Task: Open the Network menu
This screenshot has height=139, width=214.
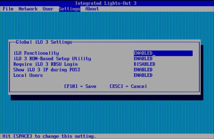Action: [28, 9]
